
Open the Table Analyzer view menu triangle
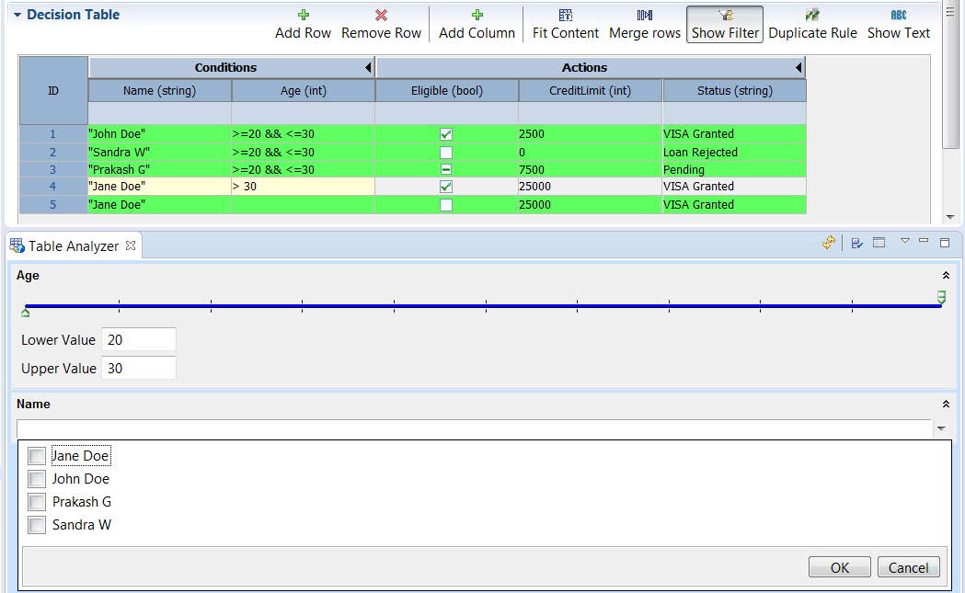point(904,241)
